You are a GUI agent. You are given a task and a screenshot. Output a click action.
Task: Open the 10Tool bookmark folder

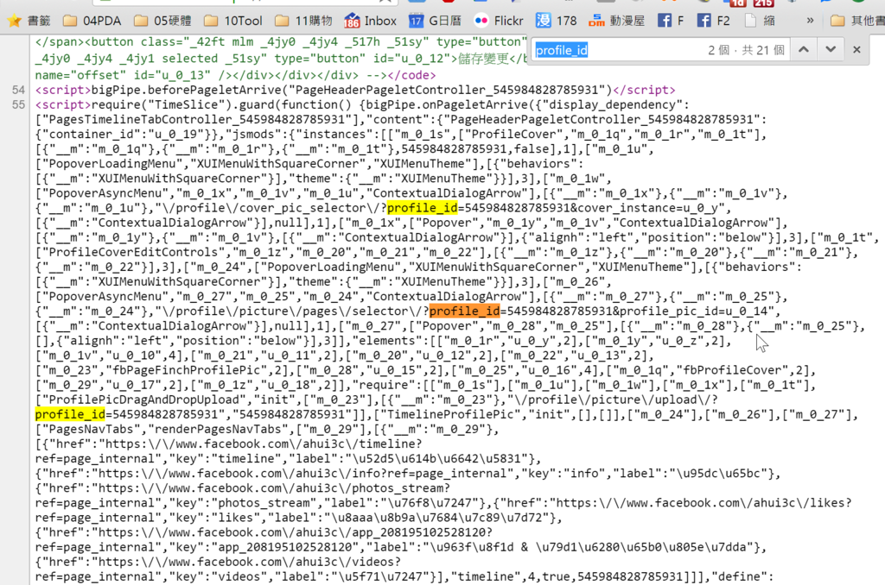coord(233,21)
